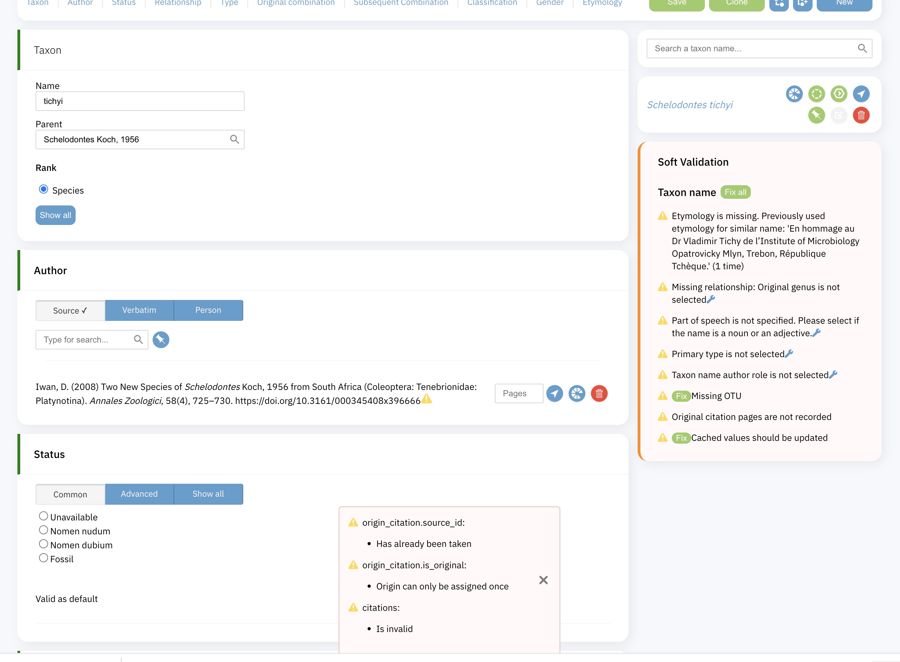Click the pin icon beside source search
The height and width of the screenshot is (662, 900).
pos(161,340)
